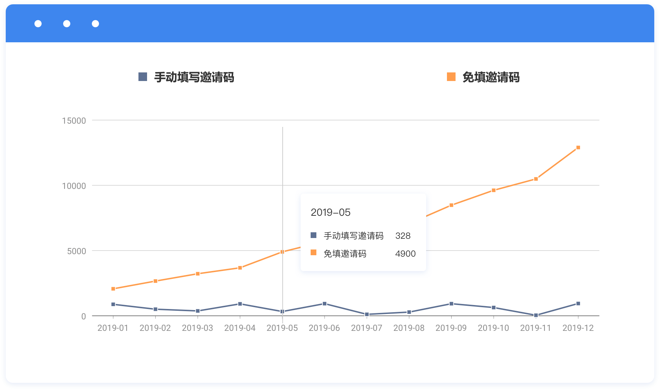This screenshot has height=390, width=660.
Task: Select blue data point at 2019-03
Action: (198, 311)
